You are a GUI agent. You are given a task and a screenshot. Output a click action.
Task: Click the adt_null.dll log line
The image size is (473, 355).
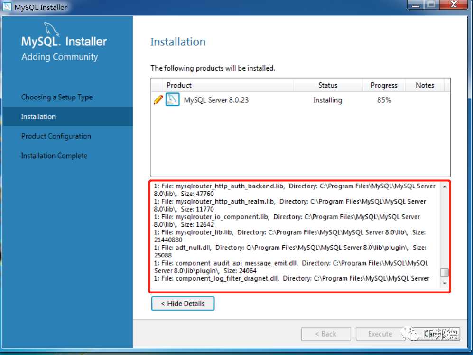point(290,251)
